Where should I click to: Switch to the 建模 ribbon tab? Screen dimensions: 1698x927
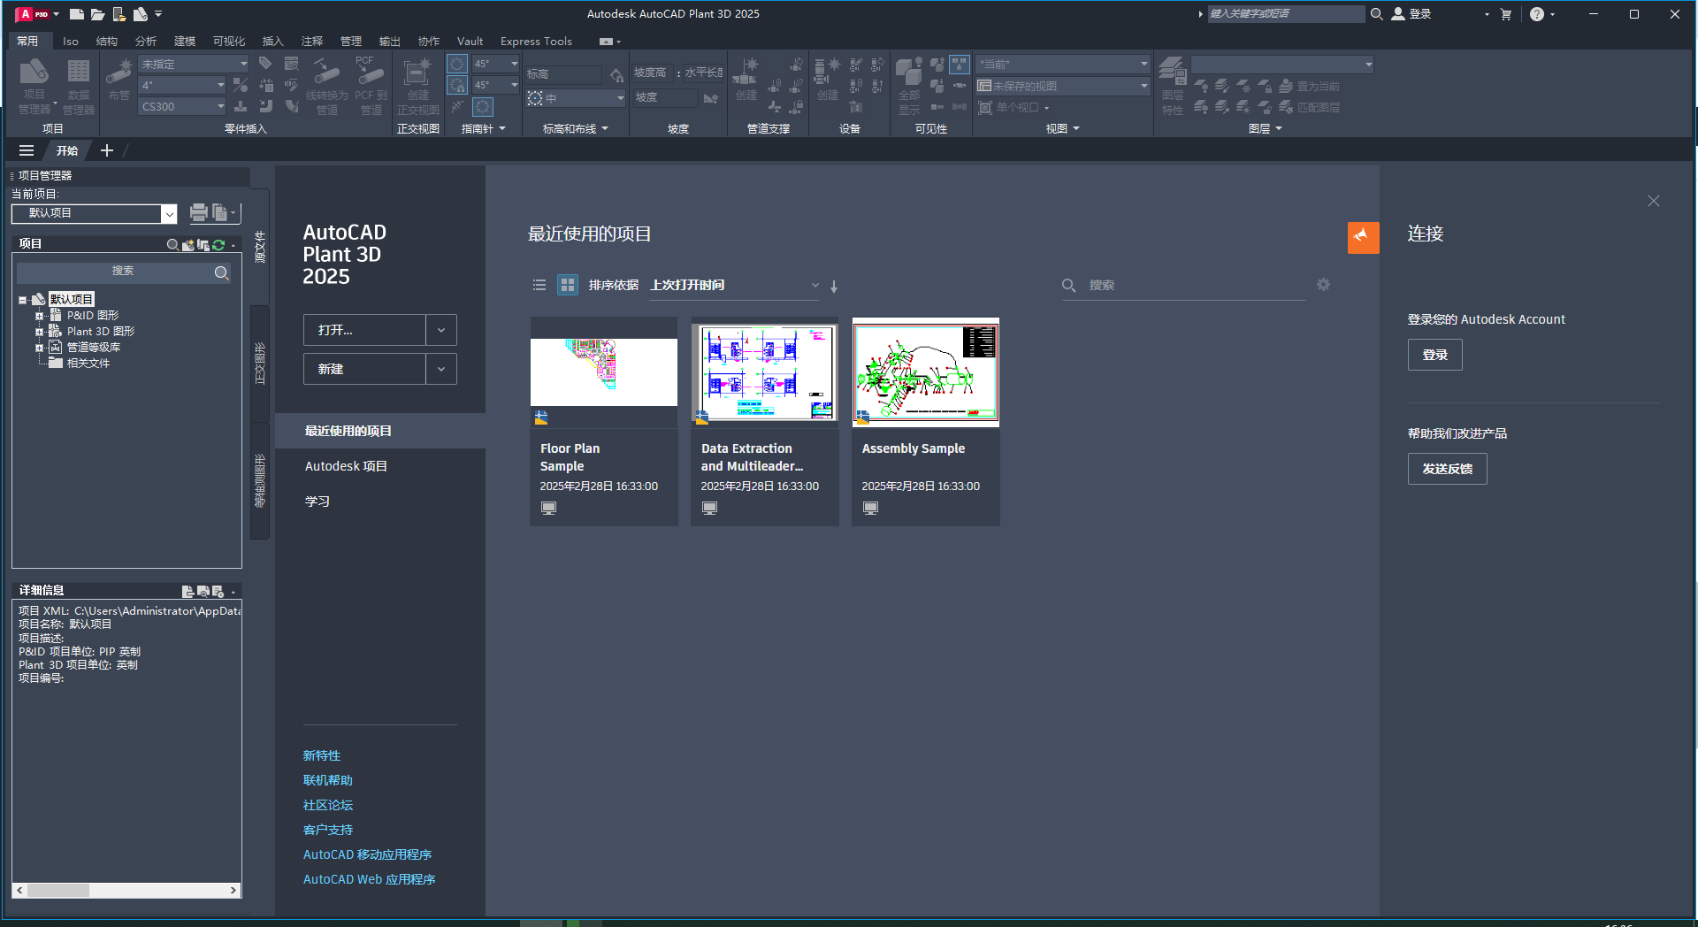pos(185,42)
